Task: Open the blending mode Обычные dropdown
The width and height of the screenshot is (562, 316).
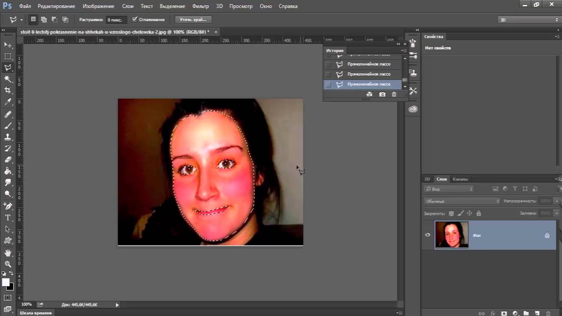Action: click(462, 201)
